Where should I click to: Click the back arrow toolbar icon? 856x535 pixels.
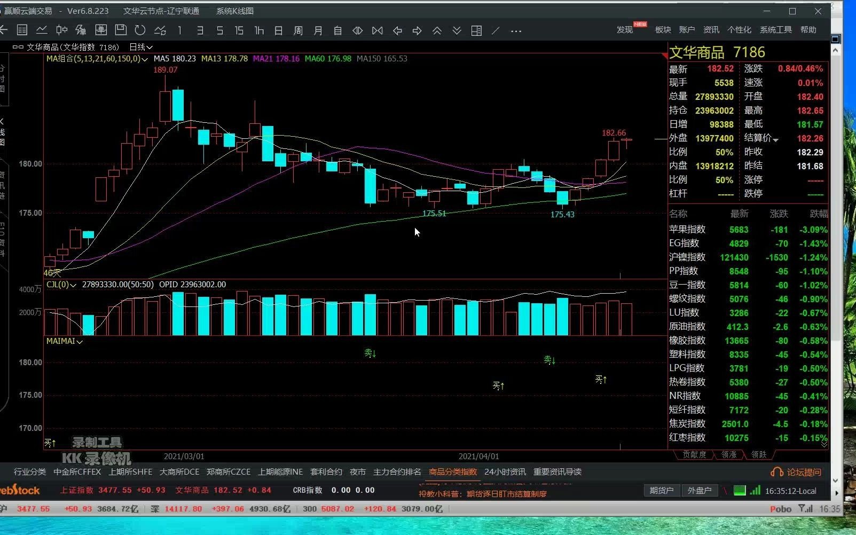[x=3, y=30]
